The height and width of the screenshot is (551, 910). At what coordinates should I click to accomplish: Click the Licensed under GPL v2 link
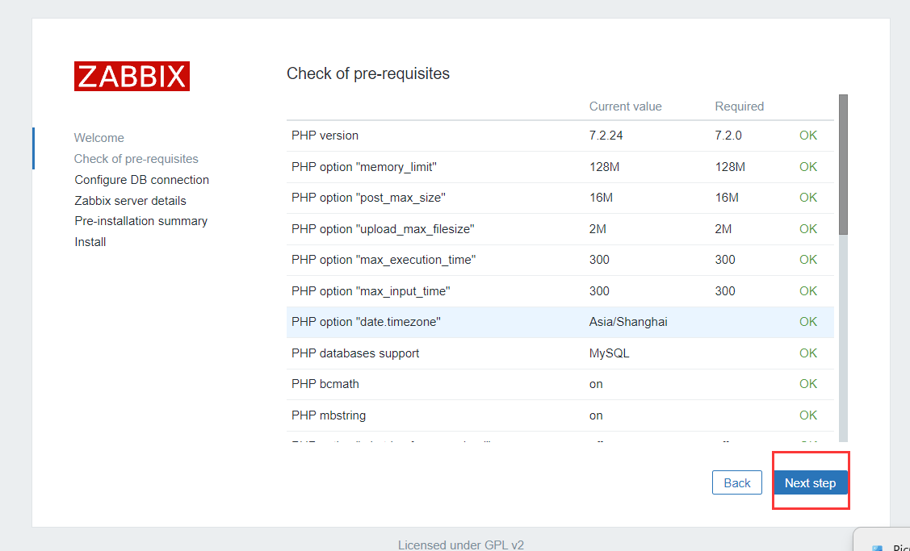point(461,545)
